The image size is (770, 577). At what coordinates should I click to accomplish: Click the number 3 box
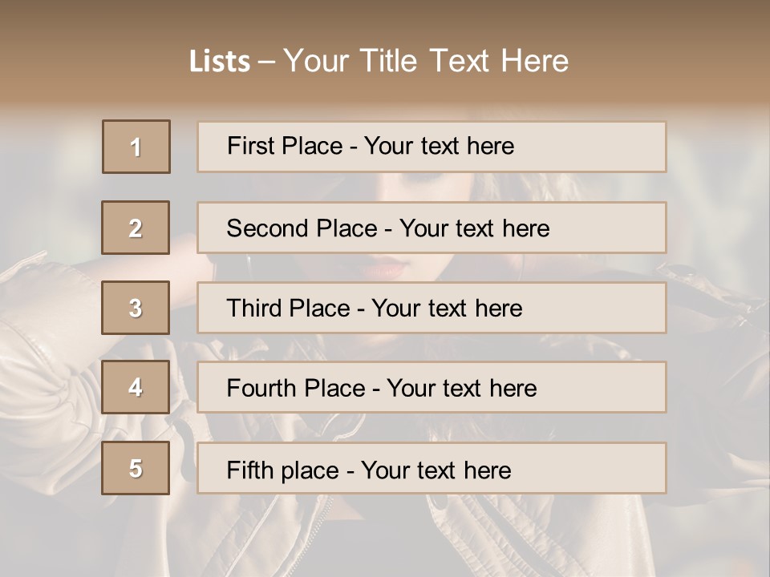pyautogui.click(x=136, y=308)
